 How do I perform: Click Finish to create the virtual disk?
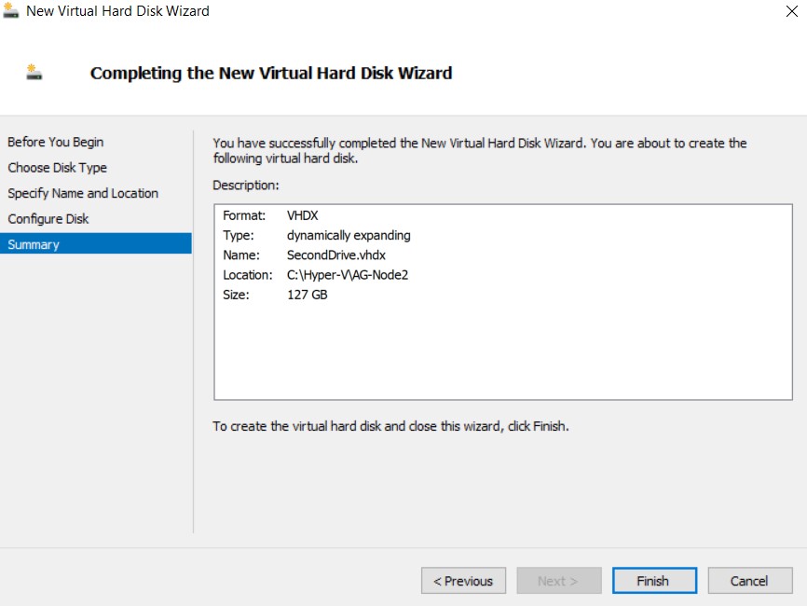pos(653,581)
